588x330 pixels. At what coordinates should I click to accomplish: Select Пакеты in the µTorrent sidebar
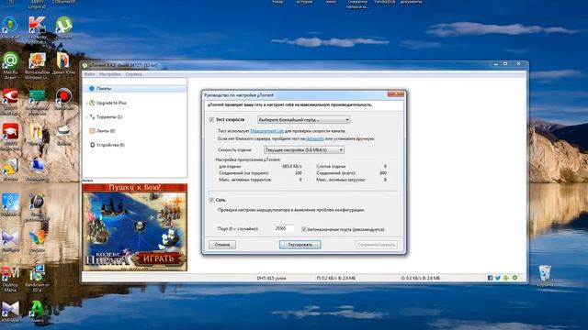click(135, 89)
